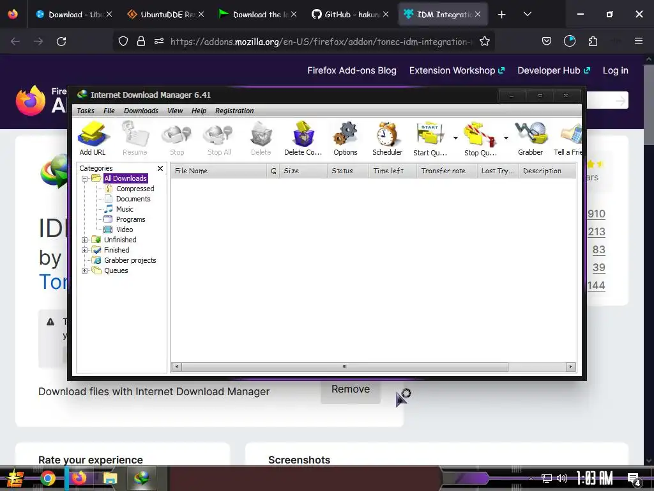
Task: Expand the Finished category node
Action: 85,250
